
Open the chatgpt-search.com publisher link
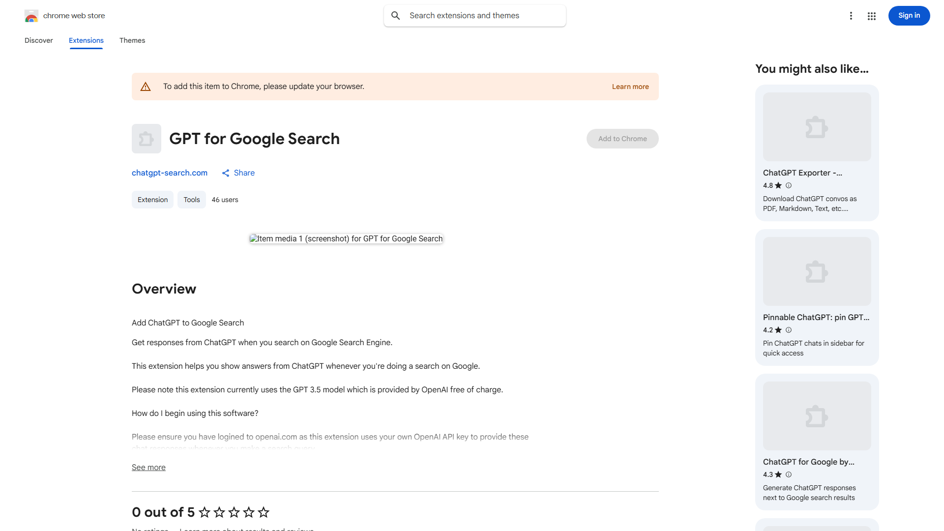click(169, 173)
